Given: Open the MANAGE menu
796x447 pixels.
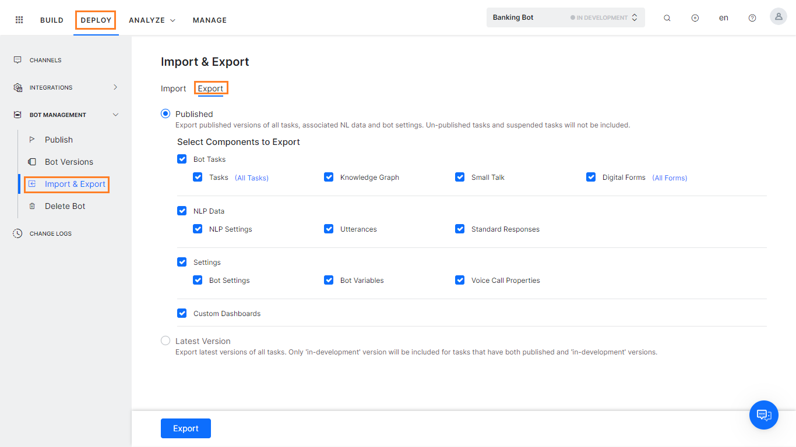Looking at the screenshot, I should (x=209, y=20).
